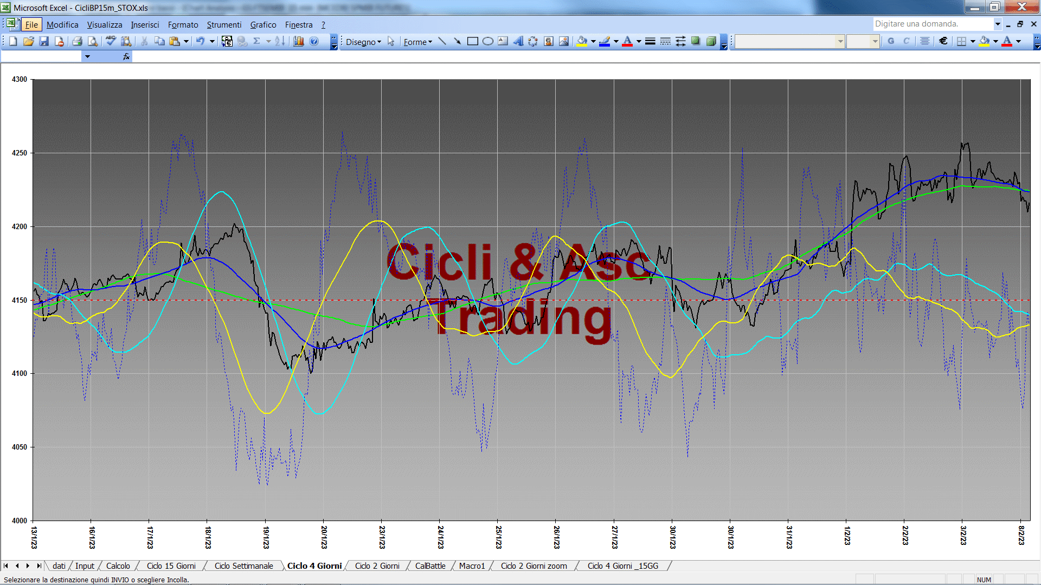Open the Modifica menu
Image resolution: width=1041 pixels, height=585 pixels.
coord(62,24)
